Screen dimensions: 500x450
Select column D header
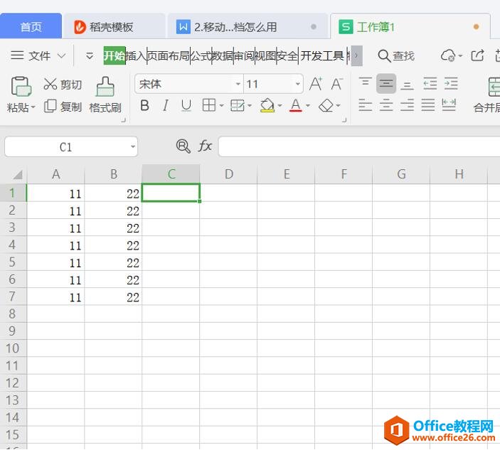point(228,174)
